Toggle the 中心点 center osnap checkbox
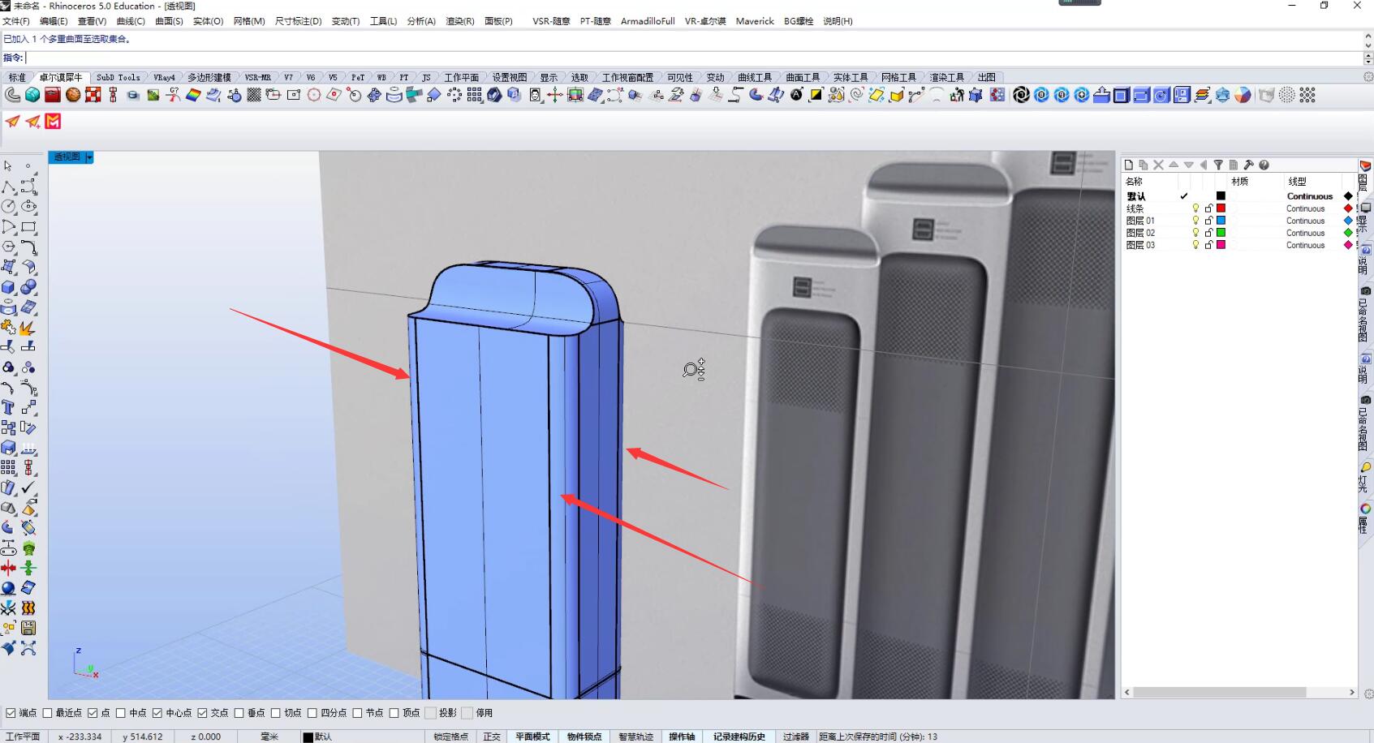1374x743 pixels. (157, 713)
